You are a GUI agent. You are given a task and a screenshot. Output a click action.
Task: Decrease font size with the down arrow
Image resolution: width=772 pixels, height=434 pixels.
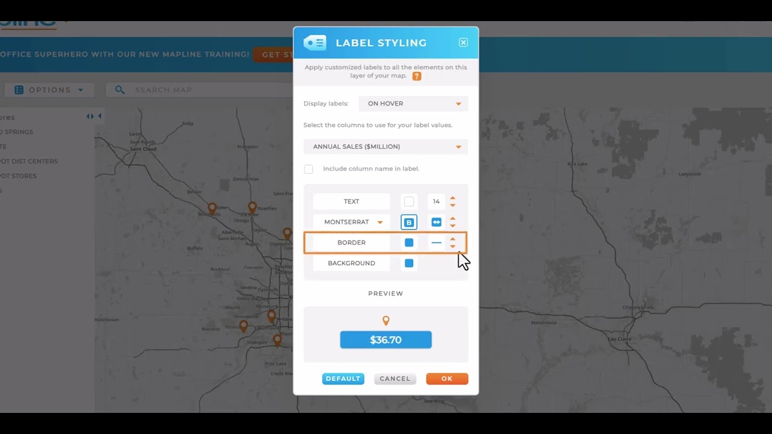[x=453, y=206]
